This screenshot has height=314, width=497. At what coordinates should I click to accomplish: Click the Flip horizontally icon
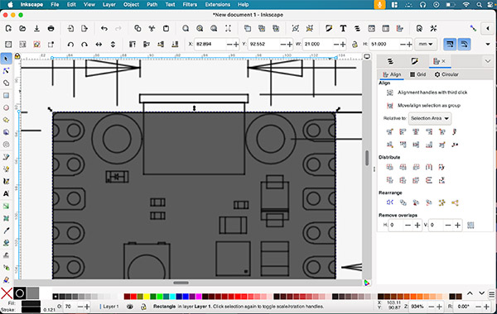click(99, 45)
